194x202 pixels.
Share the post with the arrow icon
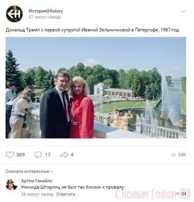pos(64,155)
